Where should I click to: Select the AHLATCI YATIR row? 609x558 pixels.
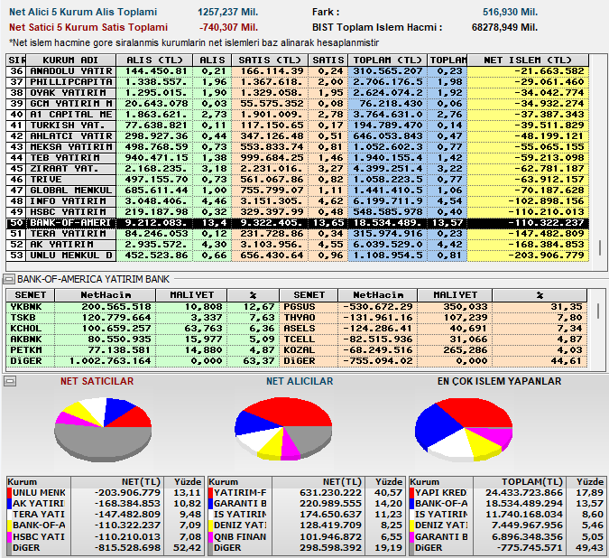click(298, 136)
